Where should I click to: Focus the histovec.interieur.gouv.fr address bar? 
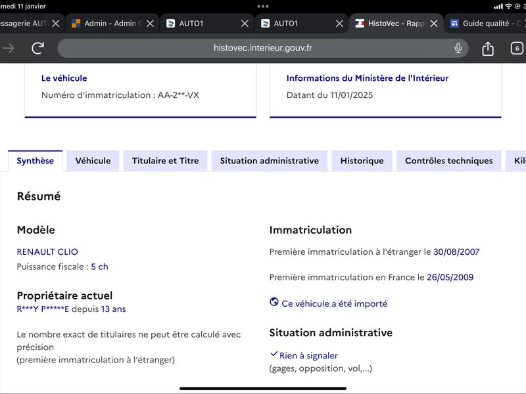[262, 48]
